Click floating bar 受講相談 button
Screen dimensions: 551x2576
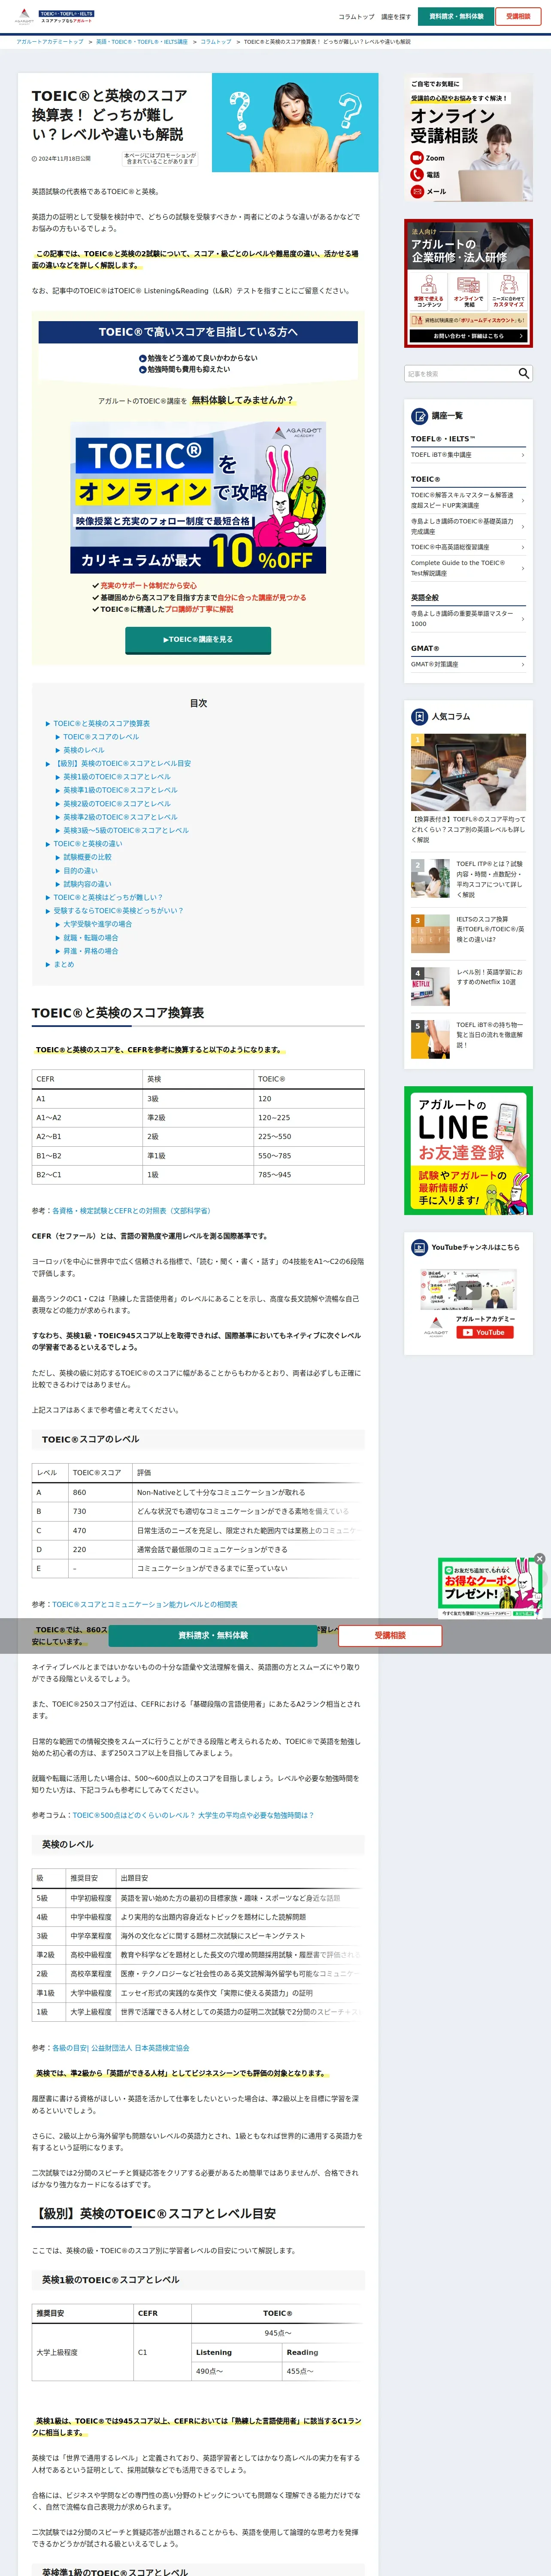click(x=390, y=1635)
